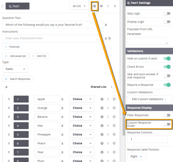Open Edit Custom Validations

coord(150,99)
